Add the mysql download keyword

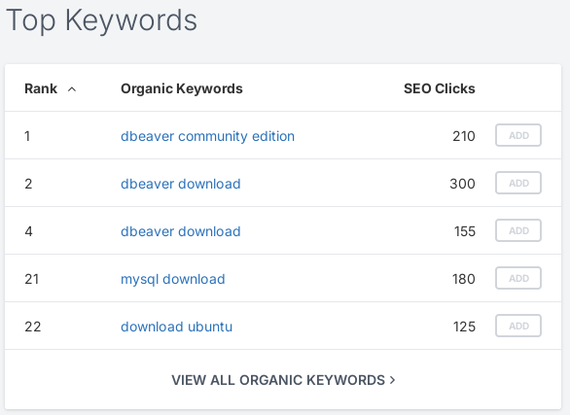518,278
